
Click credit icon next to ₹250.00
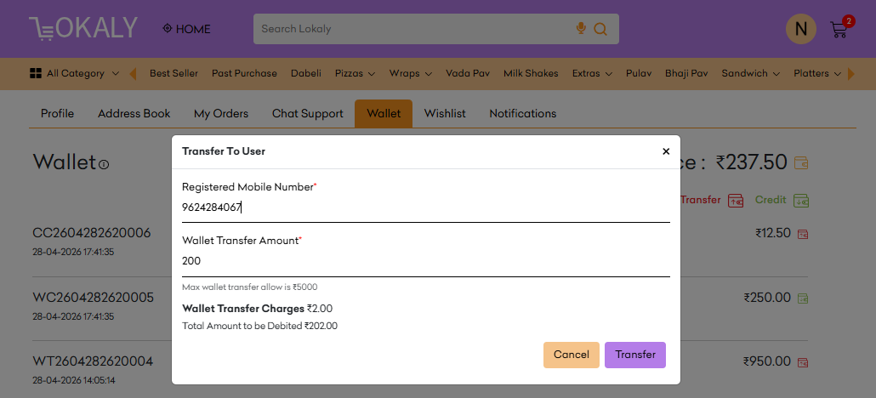tap(803, 298)
